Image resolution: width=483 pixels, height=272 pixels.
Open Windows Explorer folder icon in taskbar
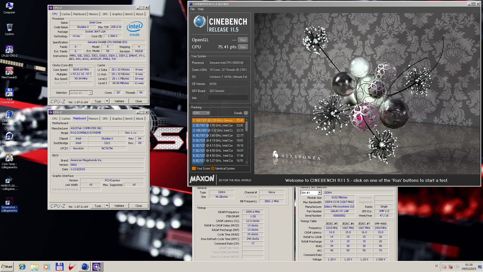34,267
